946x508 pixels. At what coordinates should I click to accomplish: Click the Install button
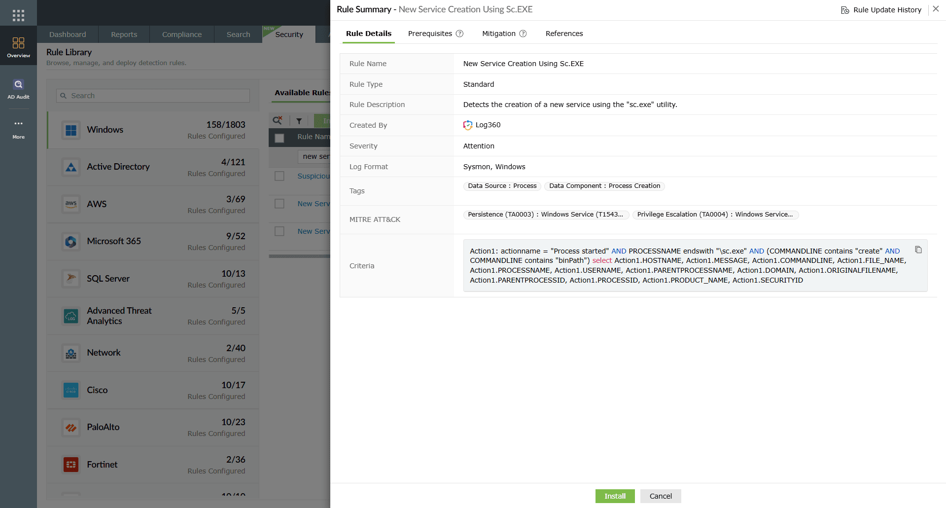pyautogui.click(x=615, y=496)
